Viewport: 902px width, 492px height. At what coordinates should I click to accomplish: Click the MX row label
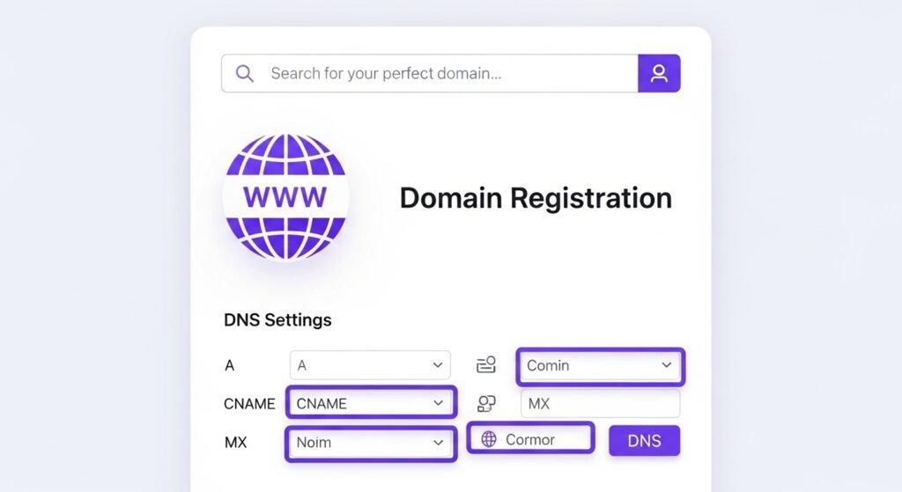pos(236,443)
